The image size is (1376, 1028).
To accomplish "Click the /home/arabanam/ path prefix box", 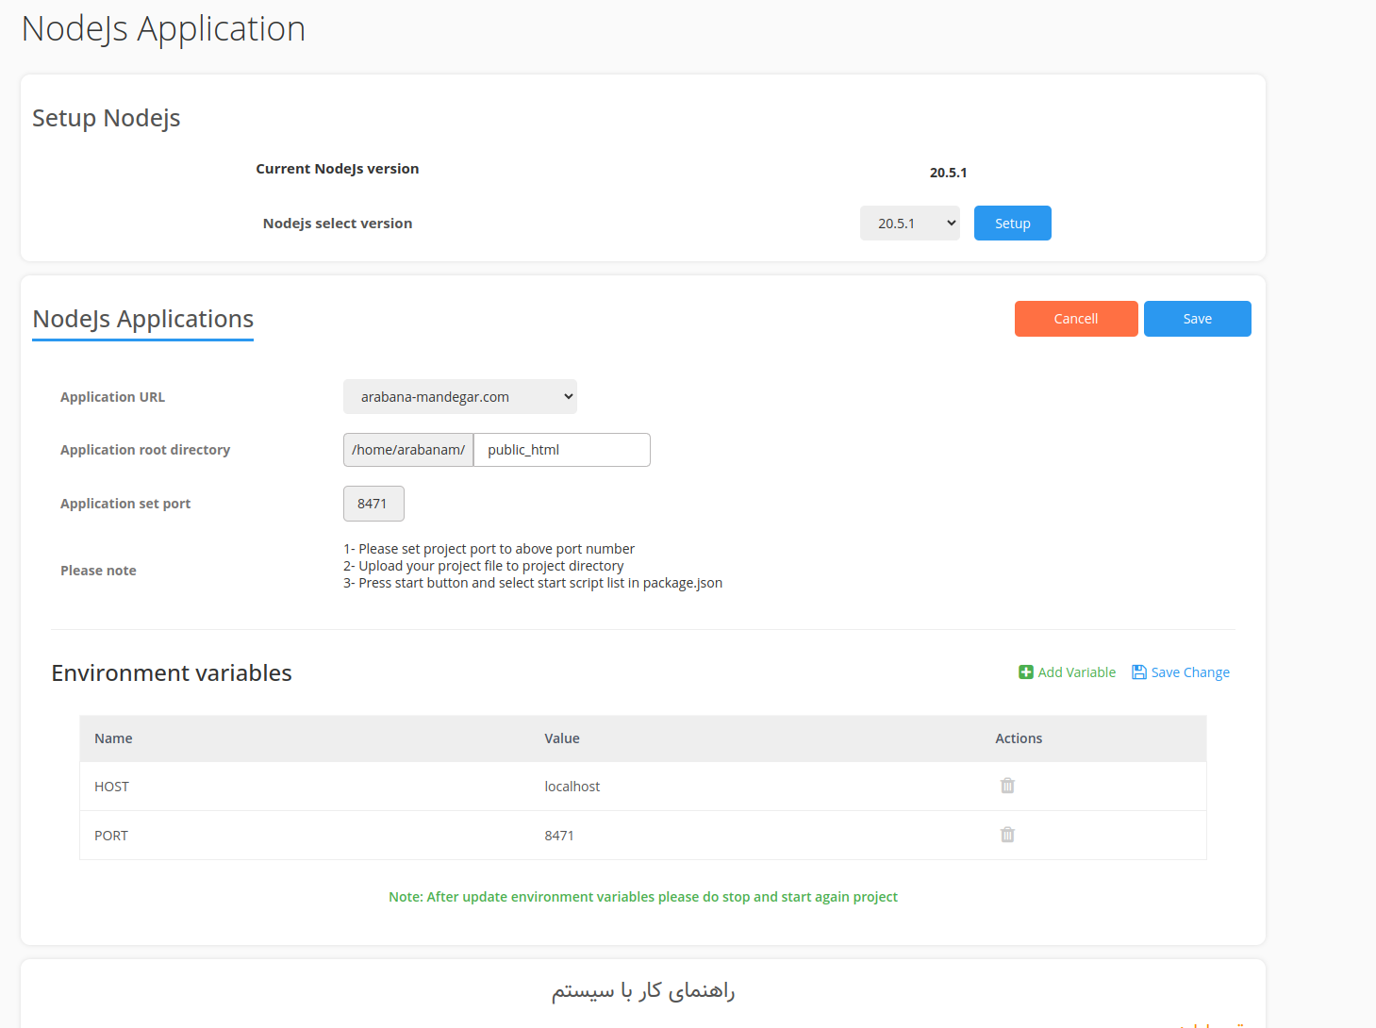I will tap(408, 450).
